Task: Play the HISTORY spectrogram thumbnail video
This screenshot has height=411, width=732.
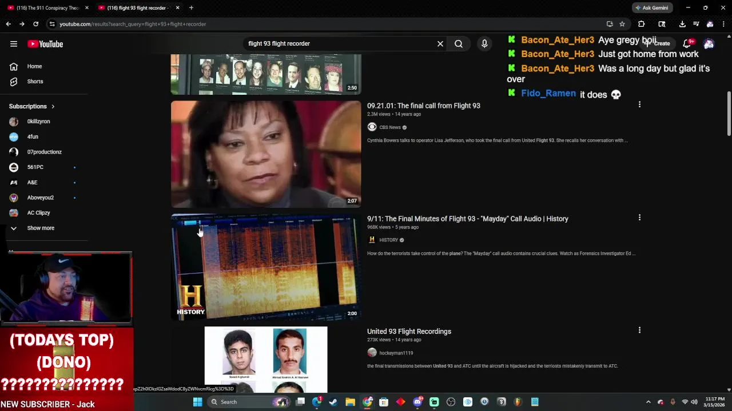Action: point(266,267)
